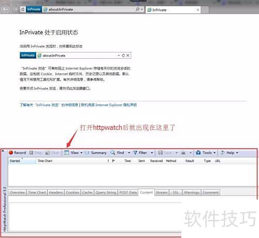Open InPrivate browsing details link
Viewport: 259px width, 238px height.
point(49,105)
